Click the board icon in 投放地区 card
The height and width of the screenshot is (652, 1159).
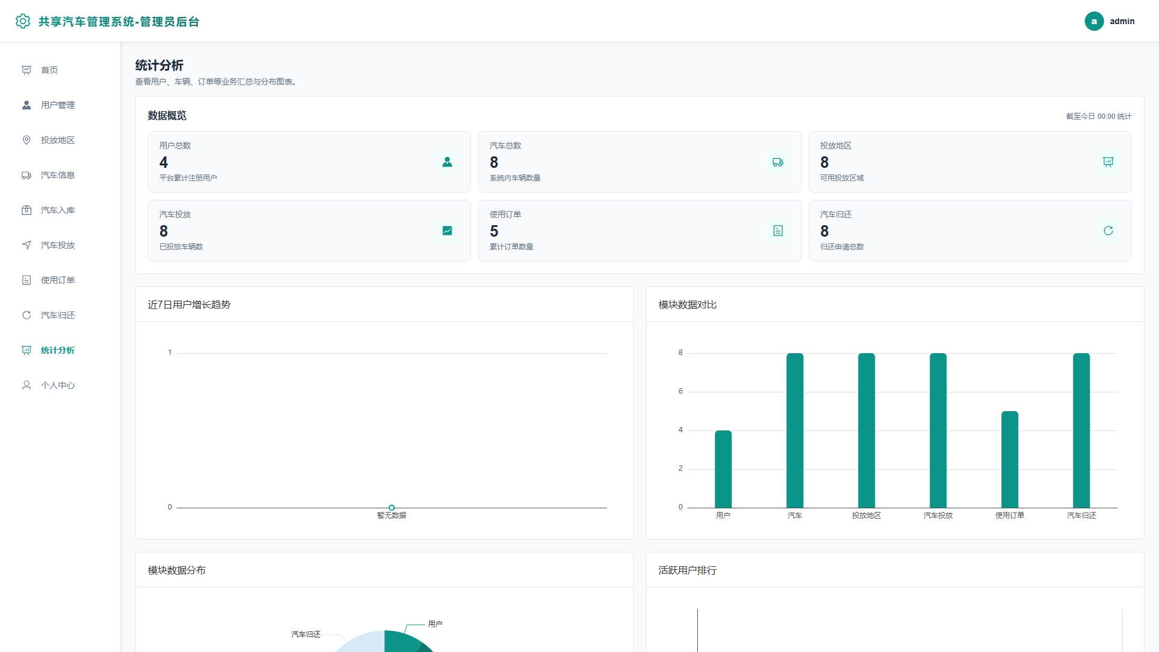(1108, 162)
